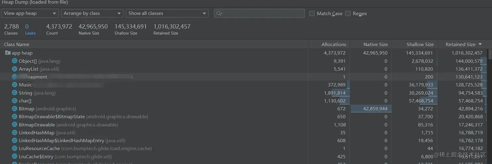Viewport: 492px width, 164px height.
Task: Enable the Match Case checkbox
Action: coord(312,13)
